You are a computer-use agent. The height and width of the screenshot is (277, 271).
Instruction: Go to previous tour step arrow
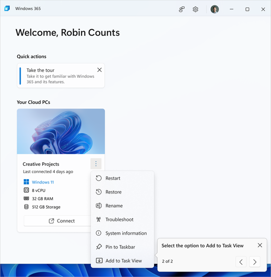pyautogui.click(x=241, y=262)
